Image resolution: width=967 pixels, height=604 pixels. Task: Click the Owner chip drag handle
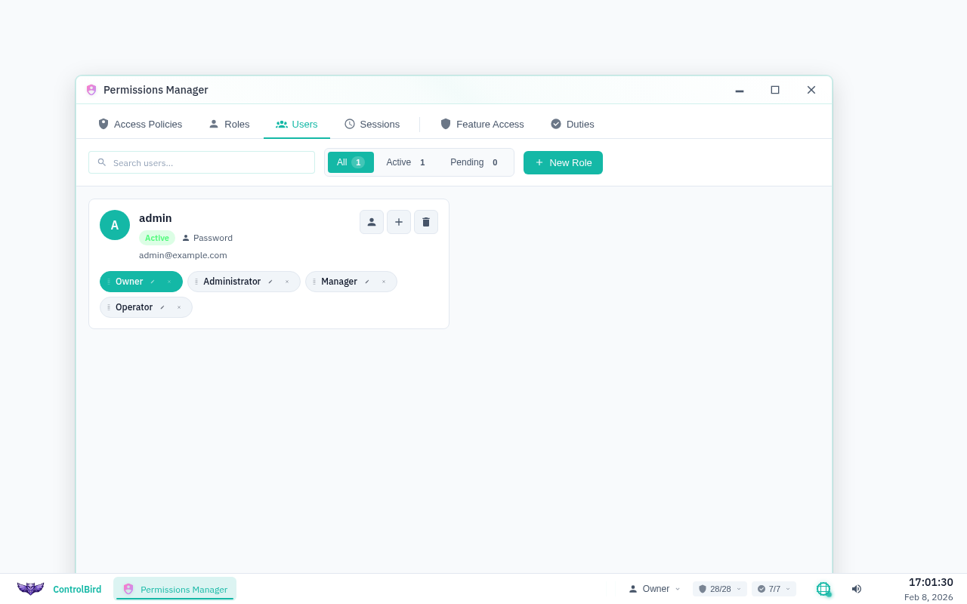(x=109, y=282)
